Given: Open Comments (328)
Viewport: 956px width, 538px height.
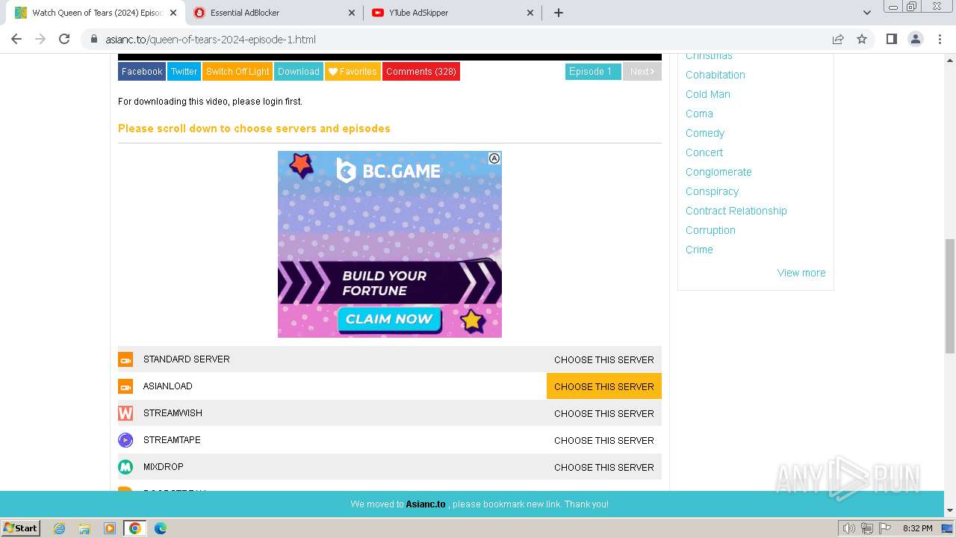Looking at the screenshot, I should (x=421, y=72).
